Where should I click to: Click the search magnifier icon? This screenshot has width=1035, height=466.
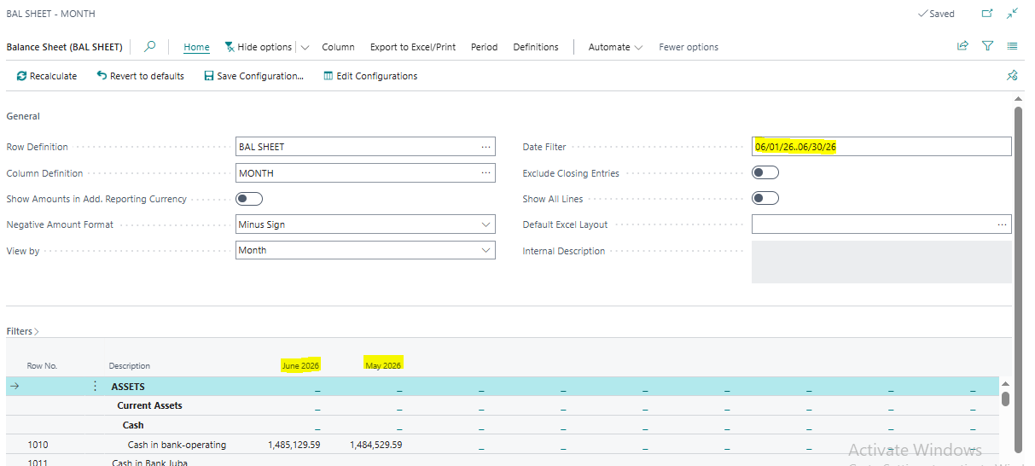(x=150, y=47)
